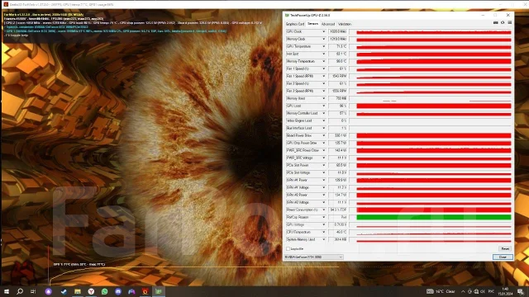Expand the CPU Temperature dropdown
Viewport: 529px width, 297px height.
click(323, 232)
